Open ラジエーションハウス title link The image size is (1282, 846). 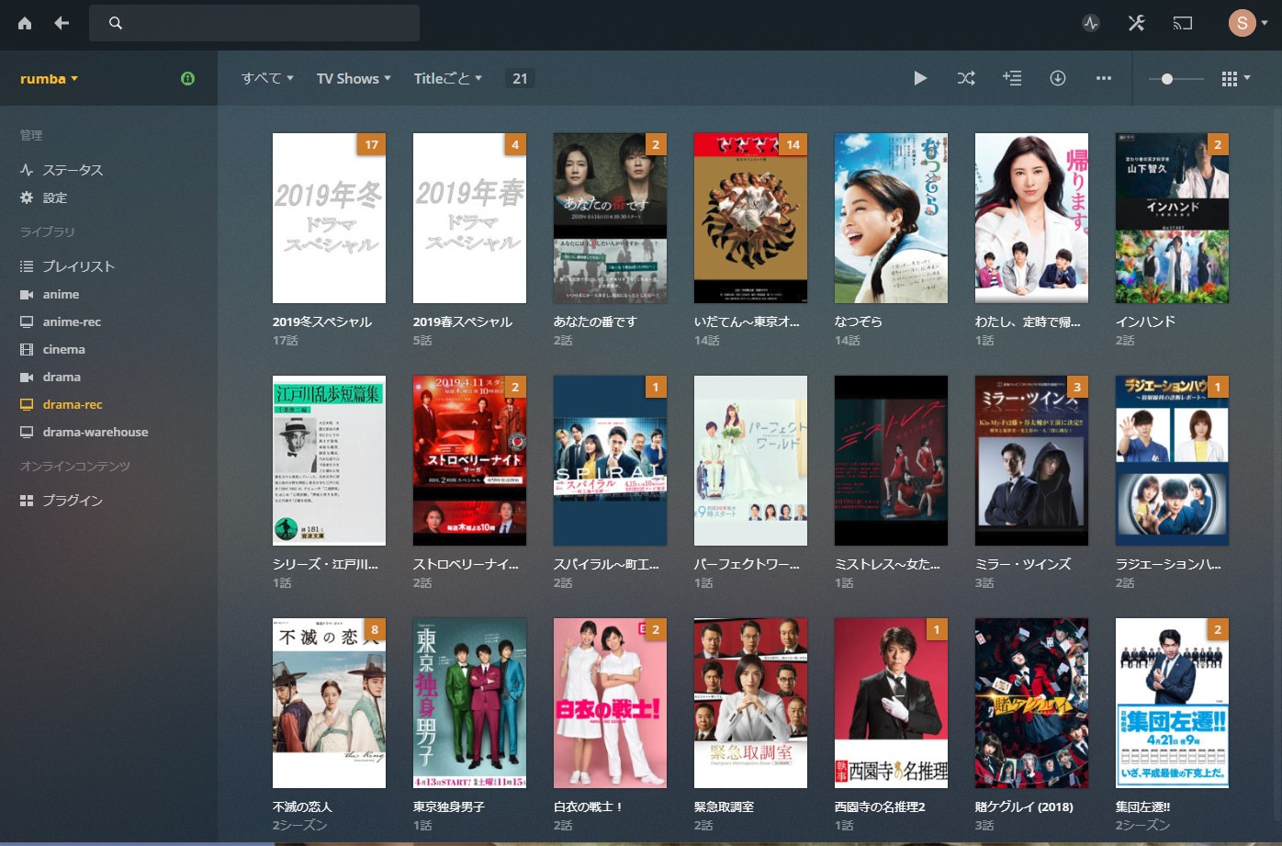point(1168,564)
